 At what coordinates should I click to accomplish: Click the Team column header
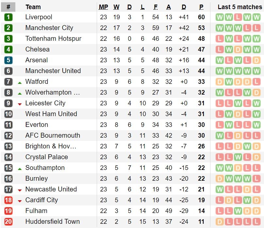tap(33, 7)
